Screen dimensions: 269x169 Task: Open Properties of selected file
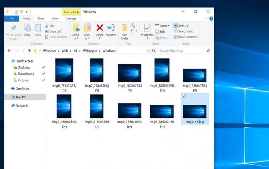click(x=147, y=30)
